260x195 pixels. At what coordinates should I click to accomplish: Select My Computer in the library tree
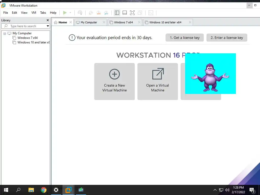click(22, 33)
